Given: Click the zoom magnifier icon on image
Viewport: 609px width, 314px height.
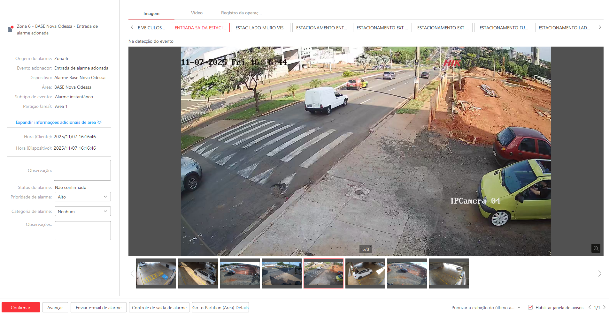Looking at the screenshot, I should point(596,248).
